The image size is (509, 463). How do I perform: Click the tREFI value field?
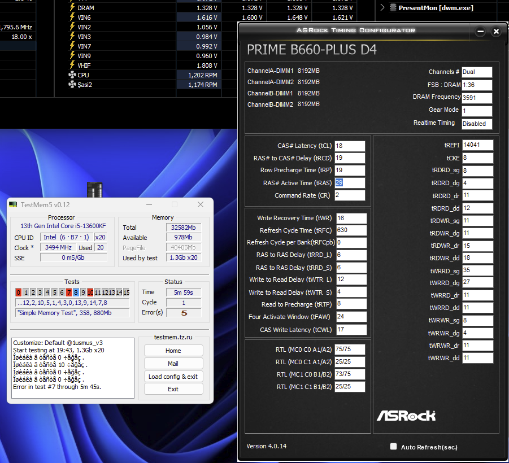pos(477,145)
